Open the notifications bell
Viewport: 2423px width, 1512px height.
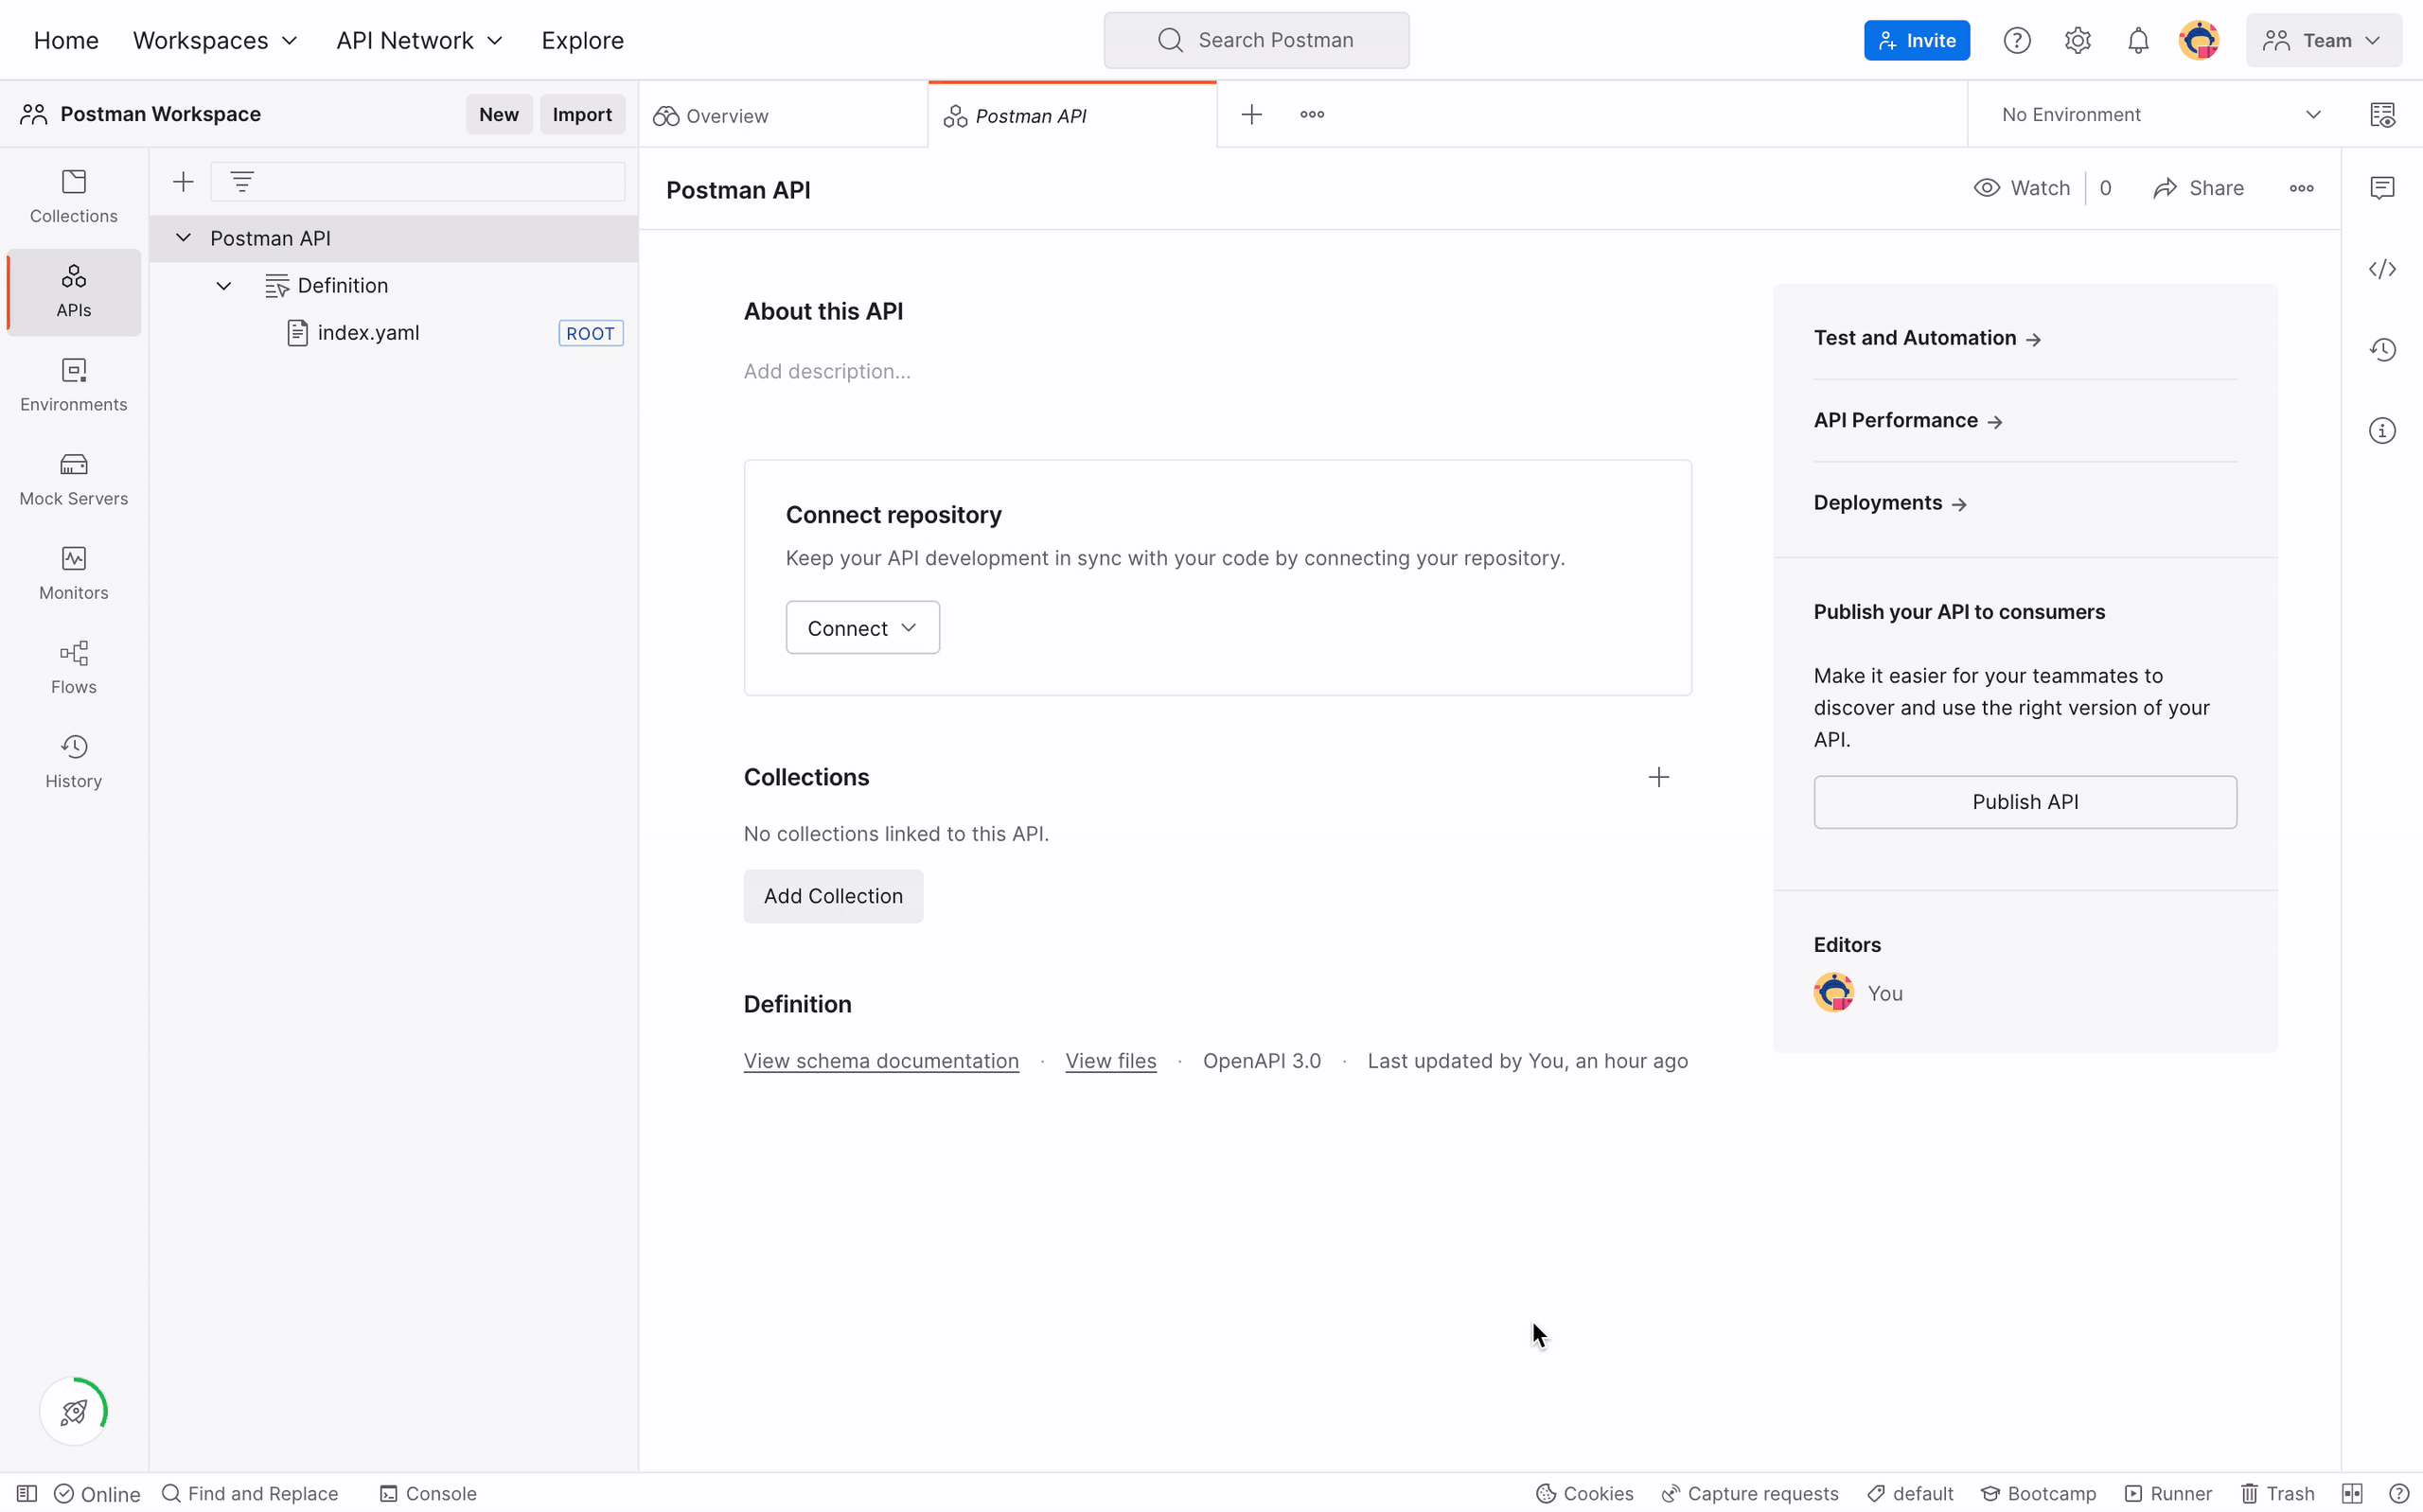tap(2137, 40)
